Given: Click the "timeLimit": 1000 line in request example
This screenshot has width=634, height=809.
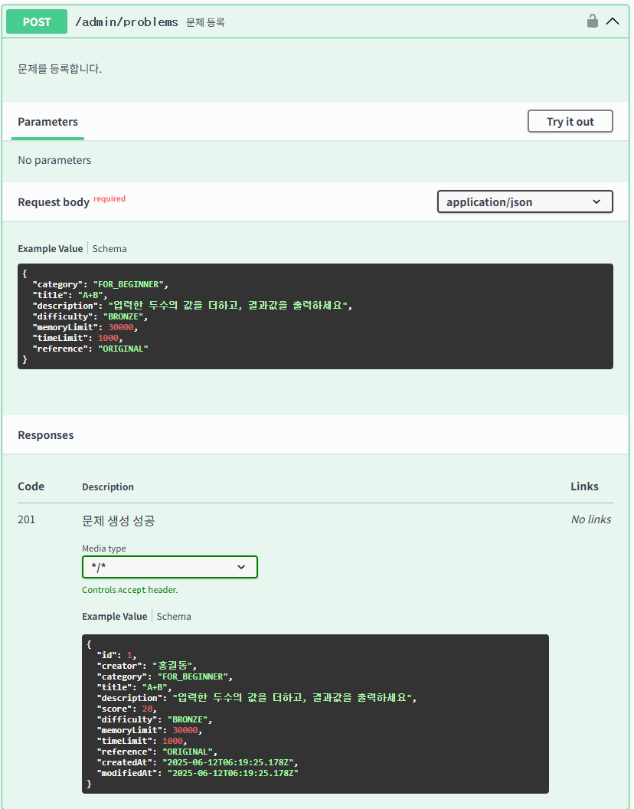Looking at the screenshot, I should coord(78,338).
